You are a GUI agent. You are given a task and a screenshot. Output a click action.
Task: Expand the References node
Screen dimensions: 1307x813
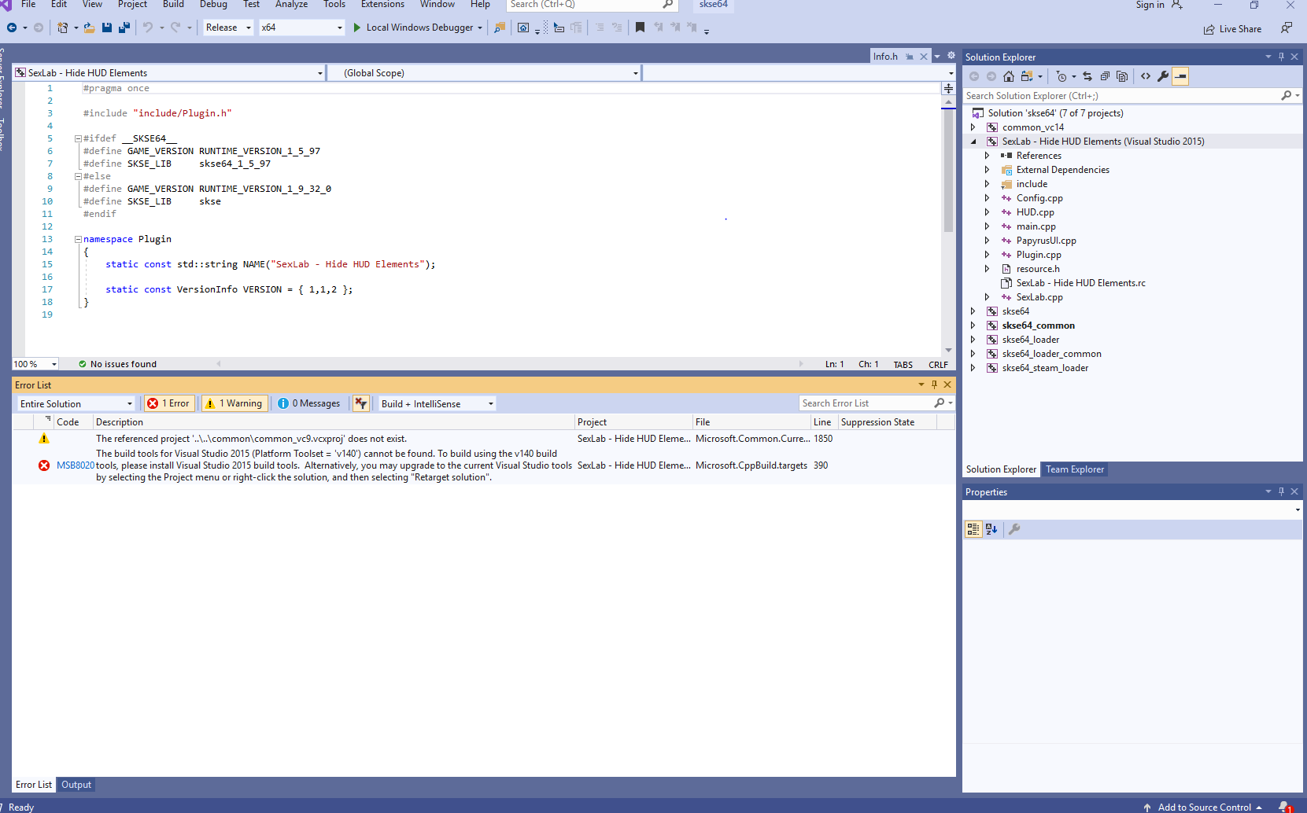pyautogui.click(x=988, y=156)
